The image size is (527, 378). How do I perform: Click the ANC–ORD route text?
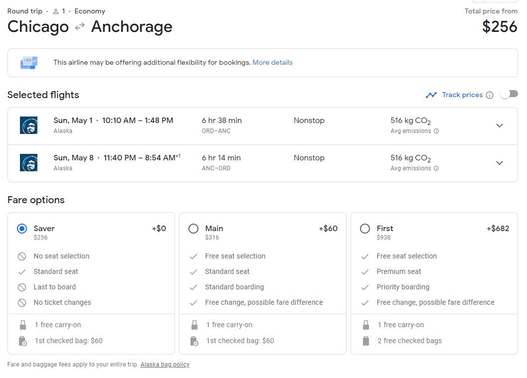(216, 168)
